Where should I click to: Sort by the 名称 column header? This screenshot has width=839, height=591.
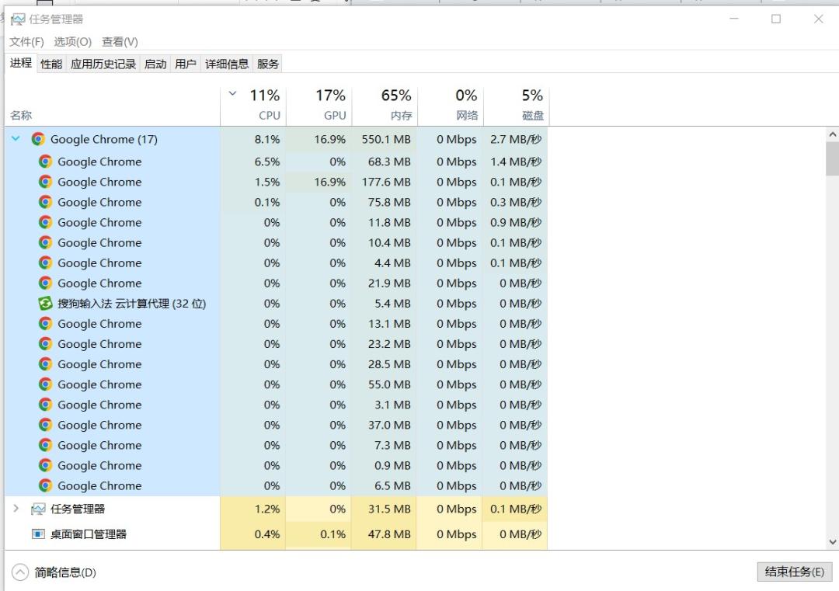pos(113,106)
